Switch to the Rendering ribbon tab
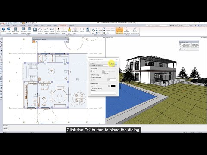Viewport: 207px width, 155px height. click(x=63, y=25)
